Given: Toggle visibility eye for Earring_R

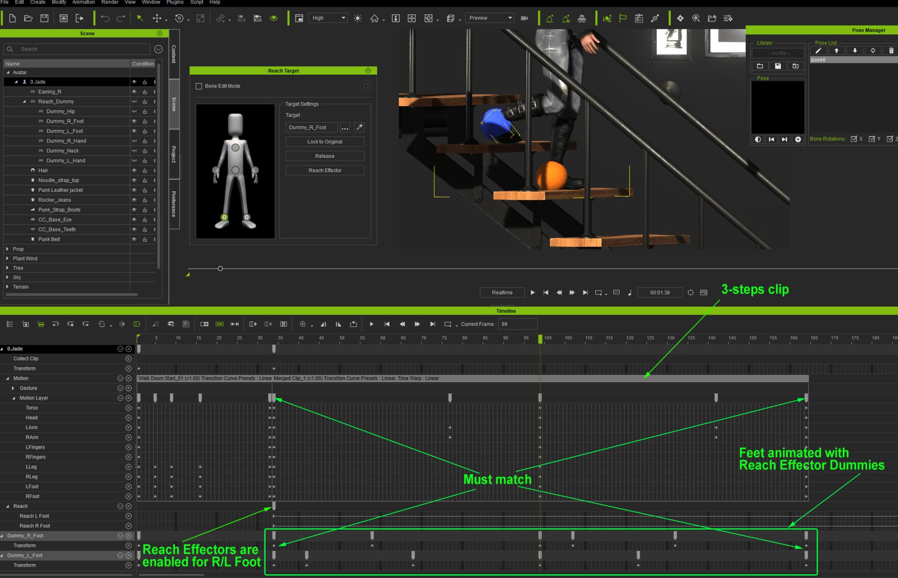Looking at the screenshot, I should (134, 92).
